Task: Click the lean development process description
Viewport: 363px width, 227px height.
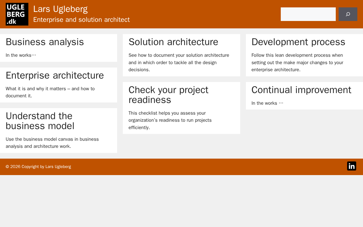Action: [297, 62]
